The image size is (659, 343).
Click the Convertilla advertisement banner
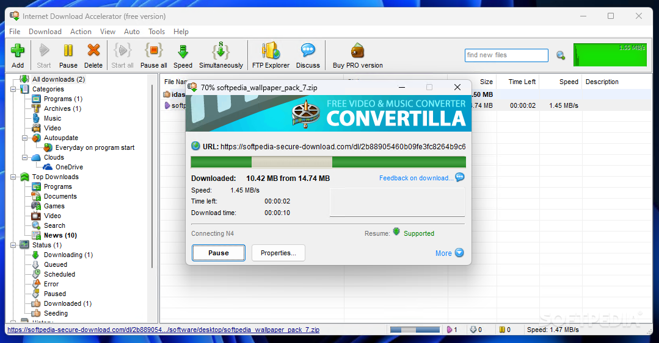[x=328, y=114]
